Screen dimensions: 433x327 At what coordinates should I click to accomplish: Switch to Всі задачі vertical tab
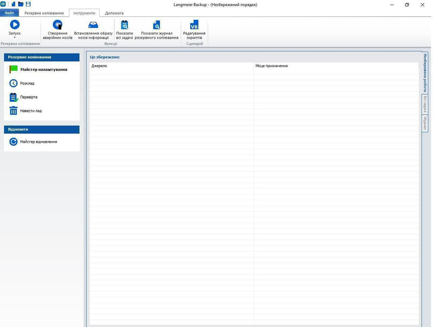click(425, 104)
